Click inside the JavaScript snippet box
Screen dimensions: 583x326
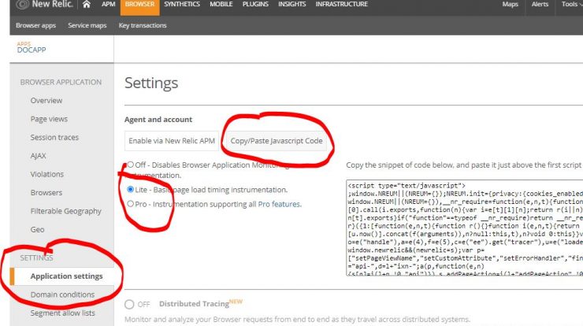click(x=464, y=228)
